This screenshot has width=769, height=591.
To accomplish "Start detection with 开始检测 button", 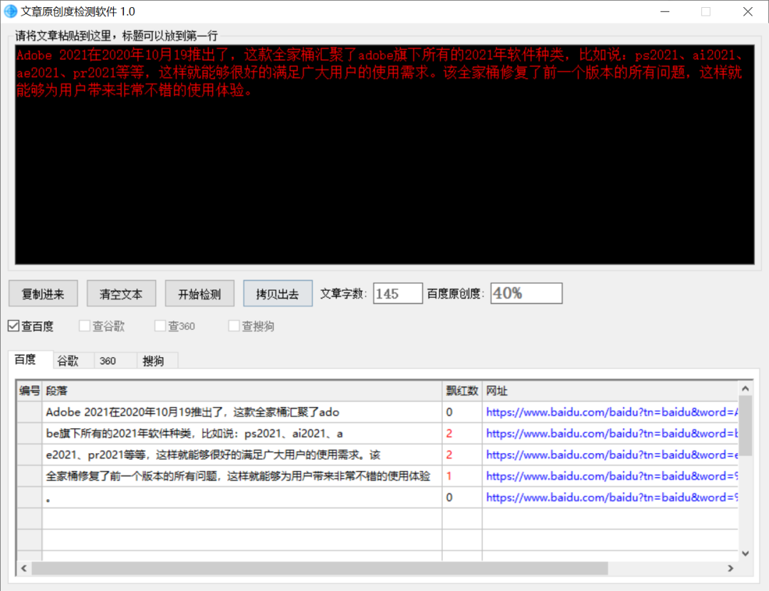I will click(x=199, y=294).
